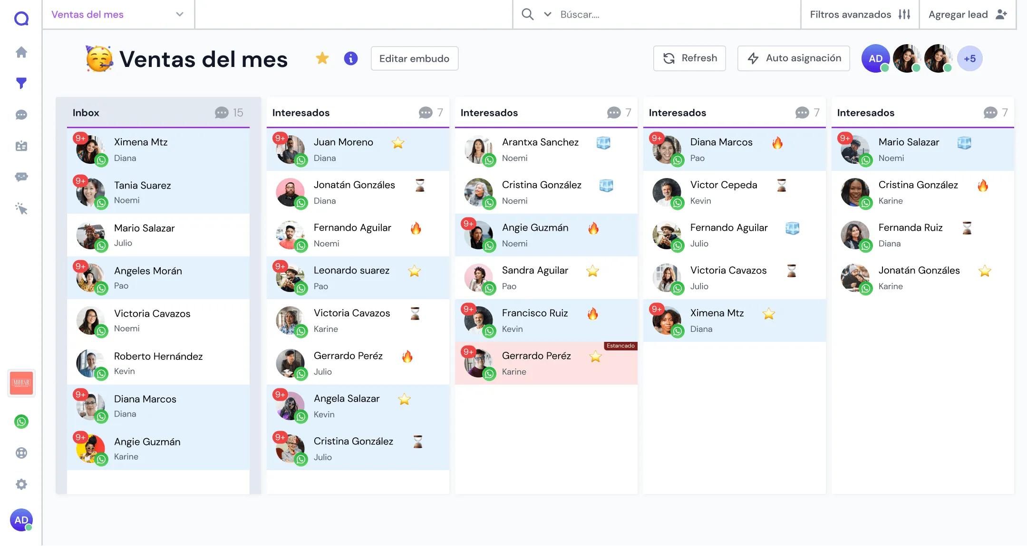The image size is (1027, 546).
Task: Expand the search options chevron
Action: pyautogui.click(x=548, y=14)
